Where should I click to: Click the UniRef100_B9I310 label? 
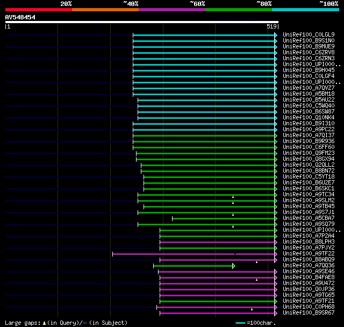(309, 124)
